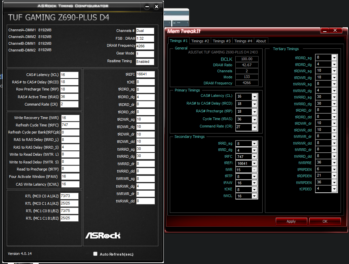Open the tRTP dropdown in Secondary Timings
Image resolution: width=349 pixels, height=264 pixels.
pyautogui.click(x=255, y=177)
